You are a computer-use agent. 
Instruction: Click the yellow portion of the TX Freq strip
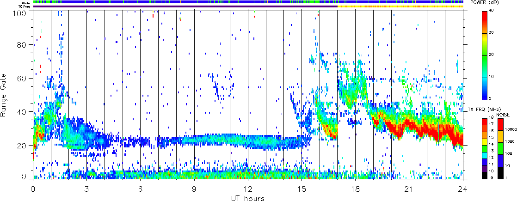pos(400,6)
